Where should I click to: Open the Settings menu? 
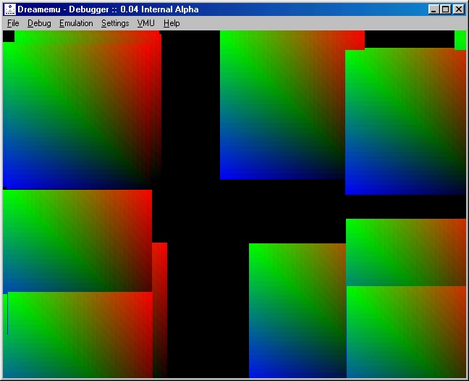point(115,23)
